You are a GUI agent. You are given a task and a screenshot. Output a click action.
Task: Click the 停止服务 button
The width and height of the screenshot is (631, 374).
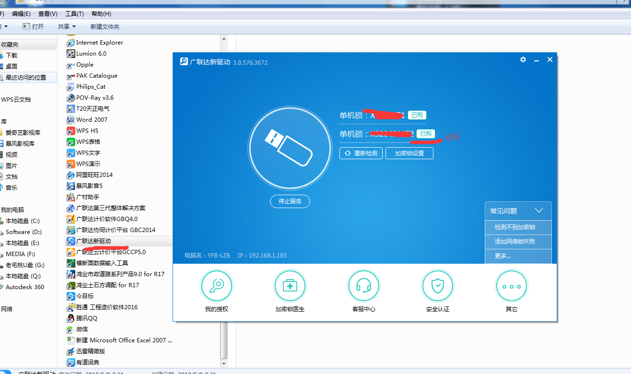(290, 201)
